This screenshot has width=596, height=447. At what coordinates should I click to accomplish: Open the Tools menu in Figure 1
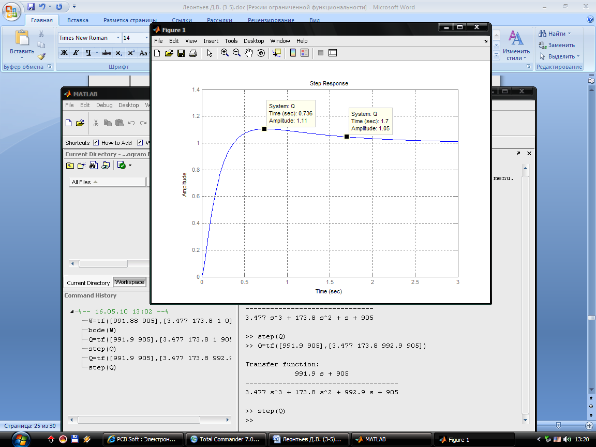pos(231,41)
